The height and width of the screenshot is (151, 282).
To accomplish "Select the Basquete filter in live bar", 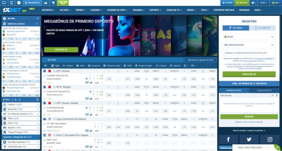I will point(94,65).
